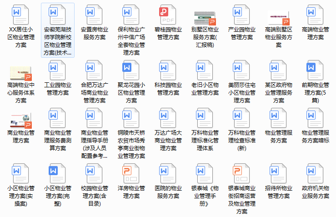Click the 碧桂园物业管理方案 PDF icon
Screen dimensions: 336x217
(168, 15)
